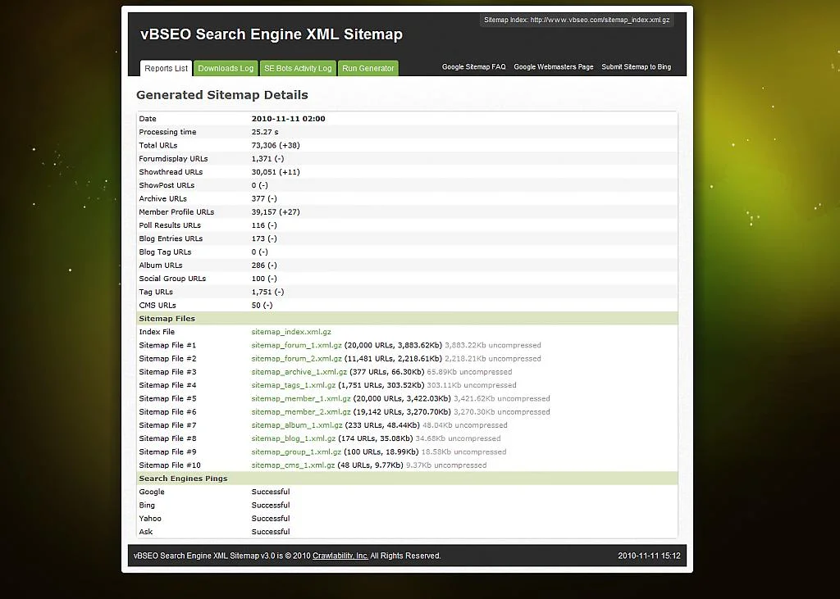The image size is (840, 599).
Task: Download sitemap_member_2.xml.gz
Action: coord(300,412)
